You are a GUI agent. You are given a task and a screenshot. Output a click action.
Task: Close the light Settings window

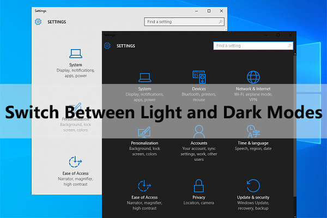point(221,11)
